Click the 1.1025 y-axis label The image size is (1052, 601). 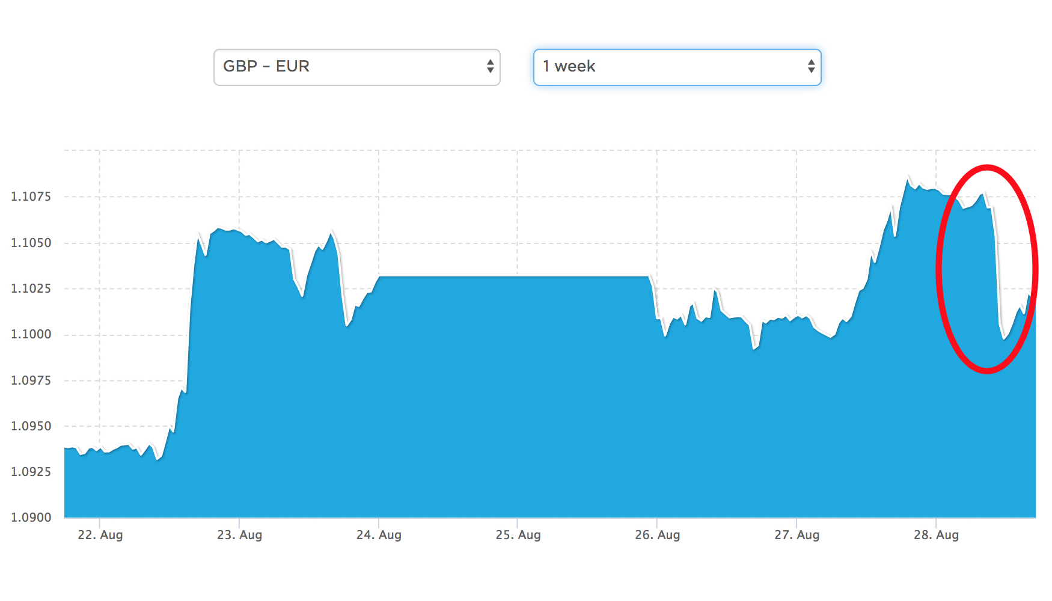click(31, 288)
